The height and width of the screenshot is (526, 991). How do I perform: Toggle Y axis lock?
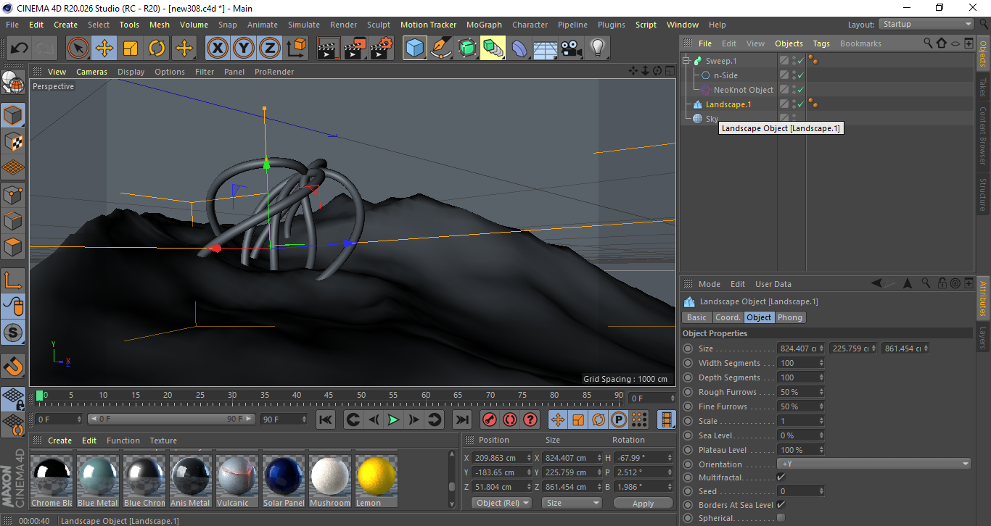click(243, 49)
